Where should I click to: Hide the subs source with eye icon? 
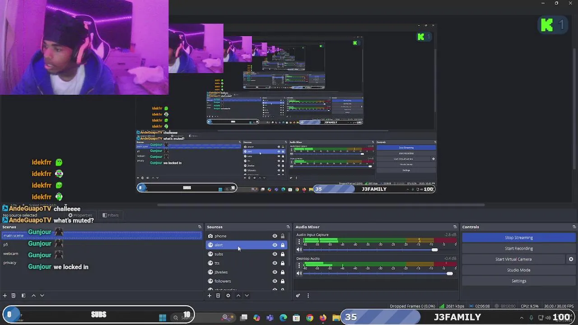coord(275,254)
